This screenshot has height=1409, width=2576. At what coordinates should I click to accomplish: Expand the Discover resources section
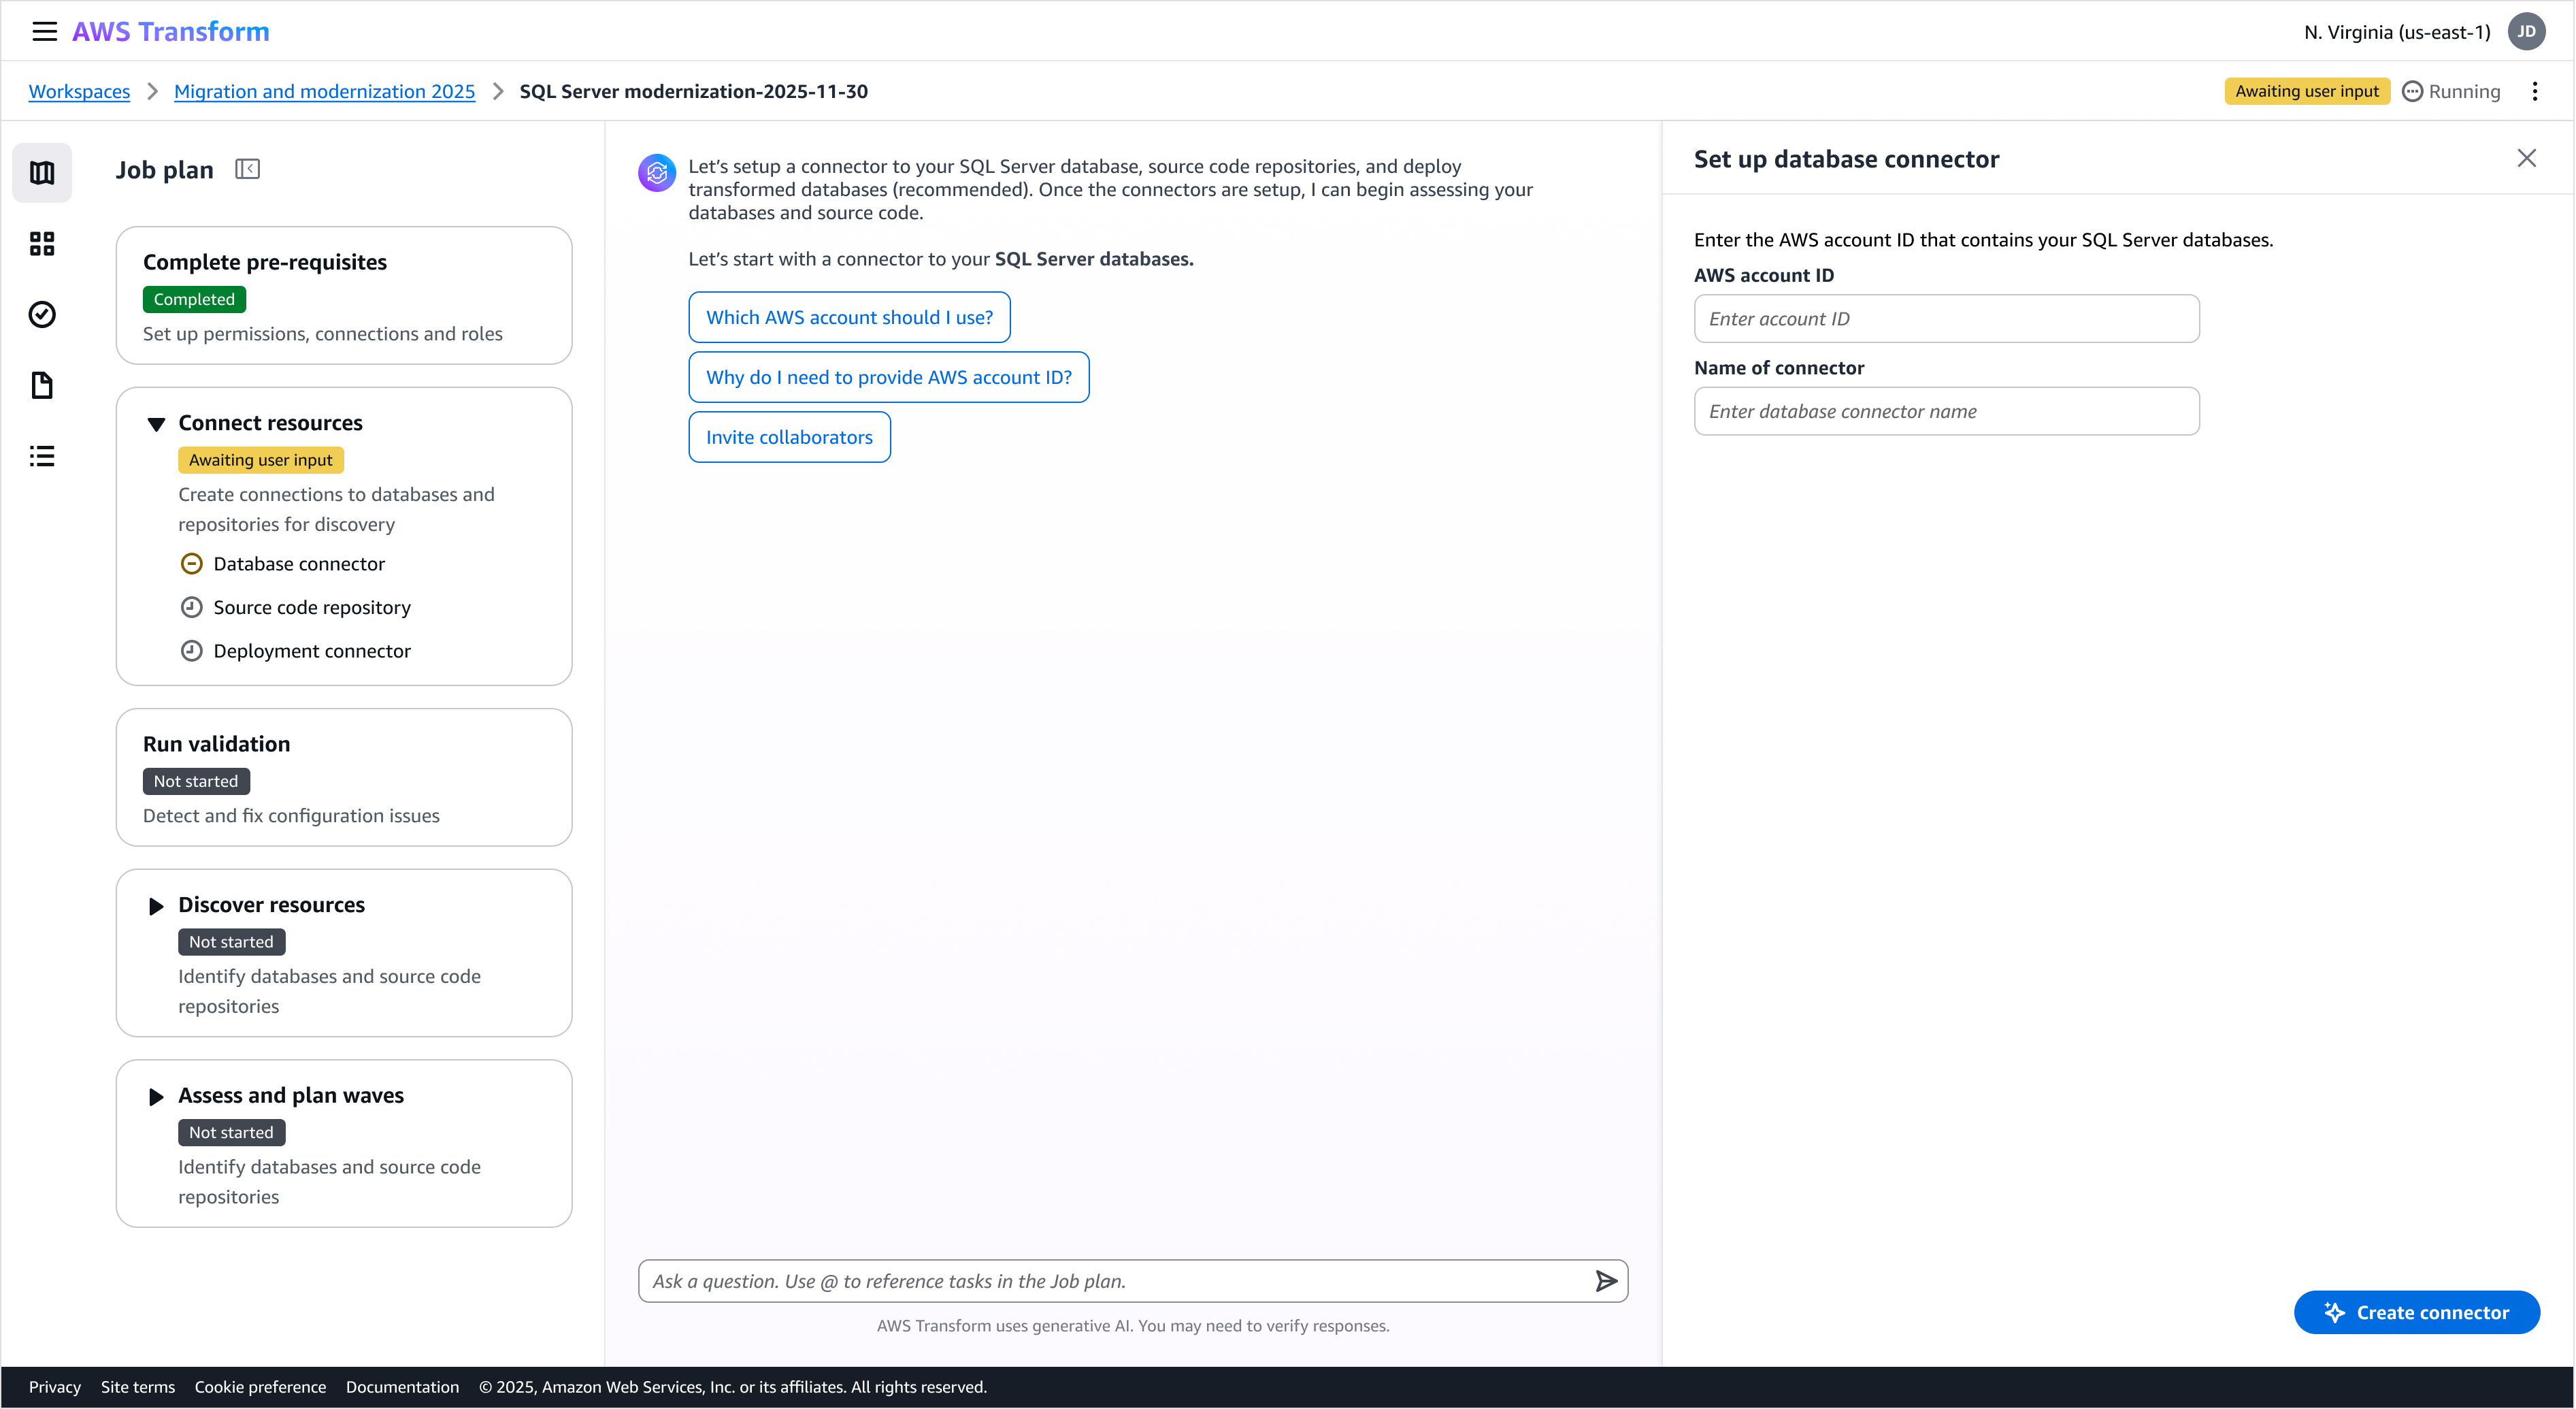(156, 906)
